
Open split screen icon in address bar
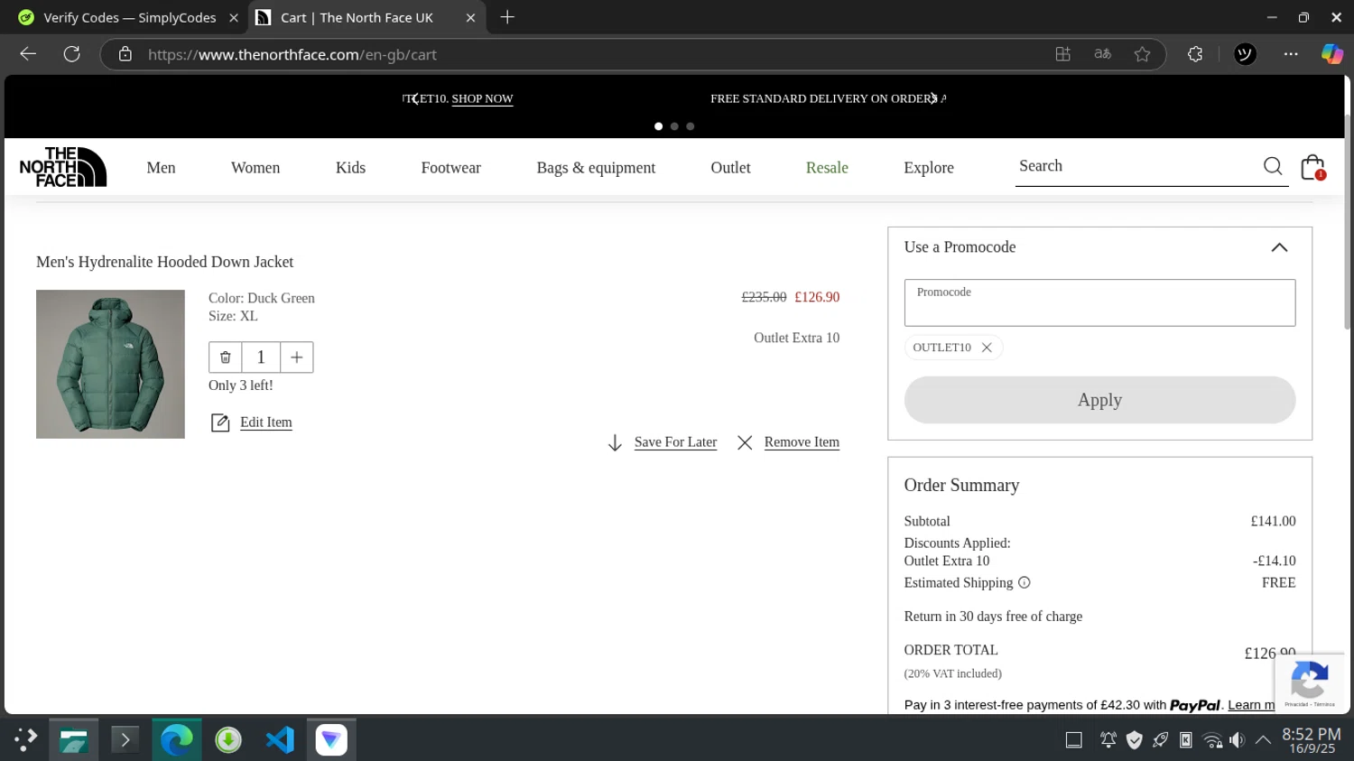(1063, 54)
